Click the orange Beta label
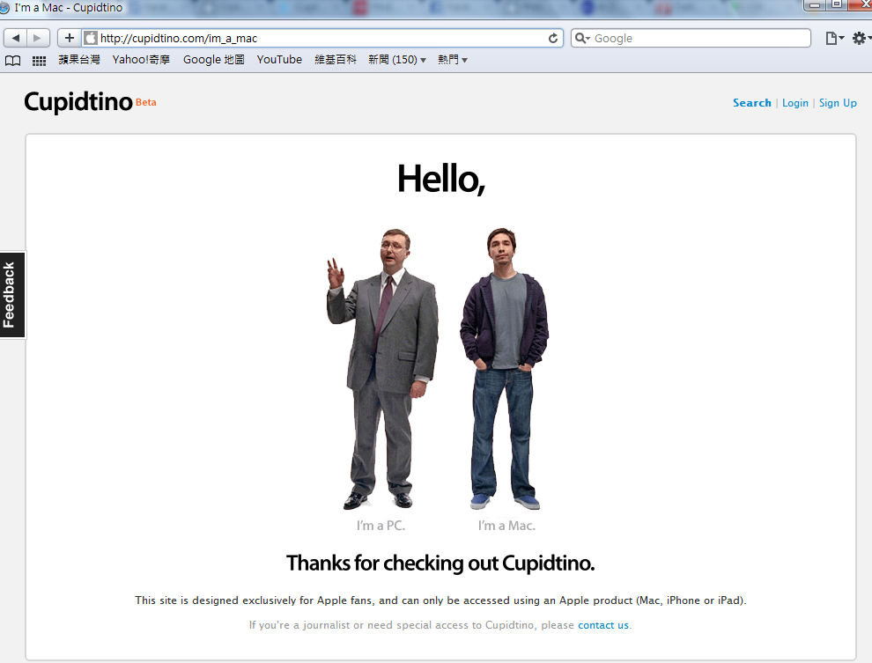The image size is (872, 663). [145, 102]
